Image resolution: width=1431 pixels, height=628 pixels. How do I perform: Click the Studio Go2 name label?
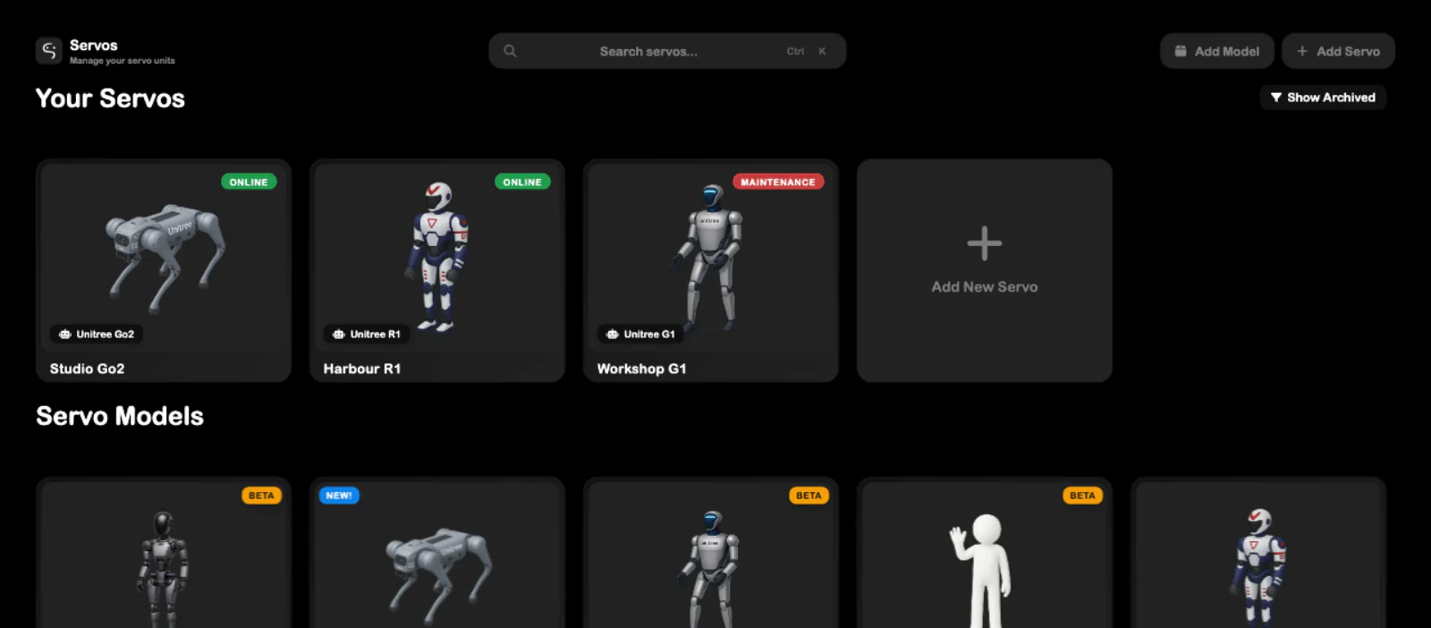click(87, 369)
